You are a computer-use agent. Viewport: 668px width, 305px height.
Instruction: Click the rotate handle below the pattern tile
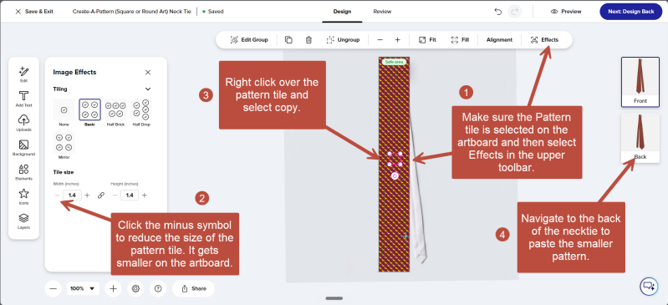click(x=395, y=175)
